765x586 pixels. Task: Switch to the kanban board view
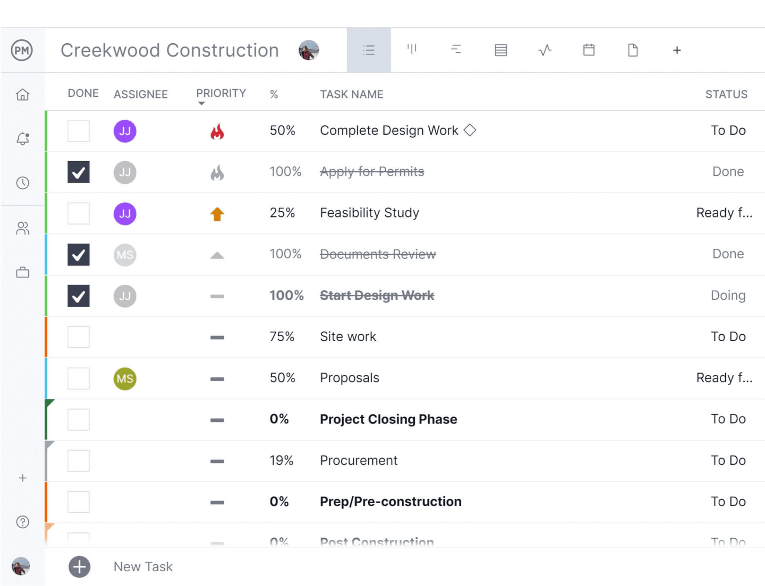[412, 50]
